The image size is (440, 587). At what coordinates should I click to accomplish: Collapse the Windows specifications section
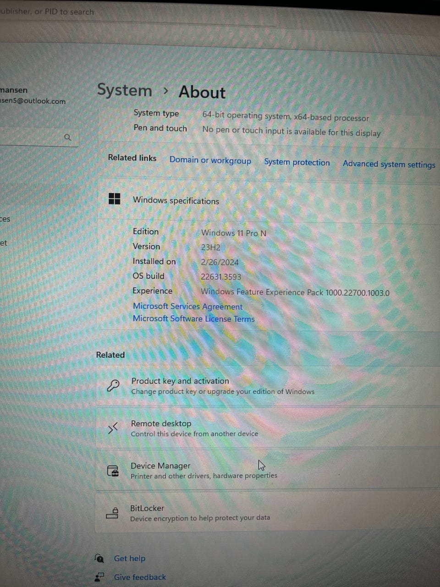pyautogui.click(x=269, y=200)
